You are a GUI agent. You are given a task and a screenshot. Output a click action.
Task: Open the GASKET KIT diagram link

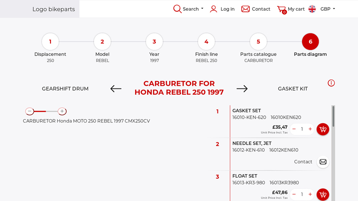click(x=293, y=88)
